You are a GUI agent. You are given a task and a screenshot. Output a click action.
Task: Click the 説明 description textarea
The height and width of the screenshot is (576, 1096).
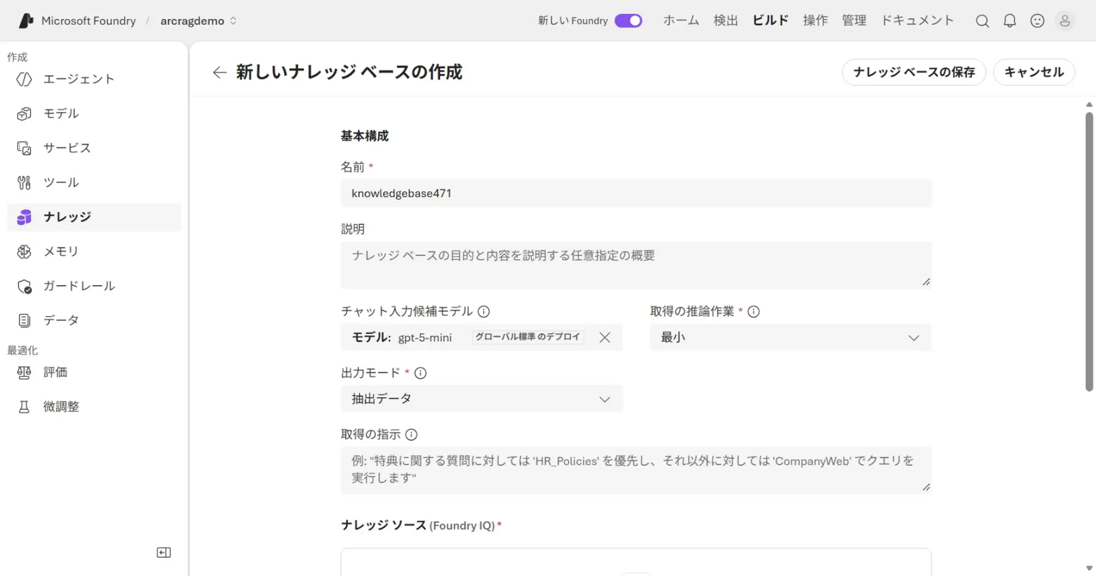pyautogui.click(x=636, y=265)
